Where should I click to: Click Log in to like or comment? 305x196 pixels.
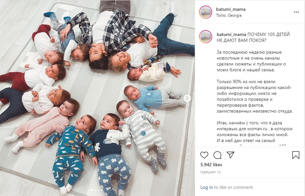click(207, 187)
